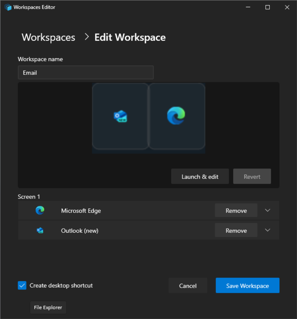
Task: Click the Microsoft Edge row label
Action: pyautogui.click(x=81, y=211)
